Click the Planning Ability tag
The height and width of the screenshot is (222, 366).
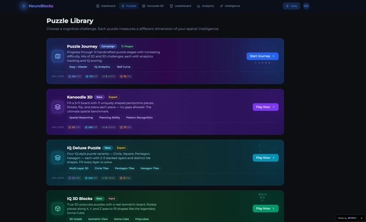109,118
